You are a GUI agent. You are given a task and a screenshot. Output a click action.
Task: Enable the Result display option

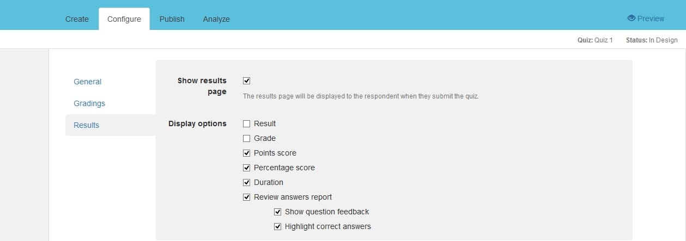click(x=247, y=123)
